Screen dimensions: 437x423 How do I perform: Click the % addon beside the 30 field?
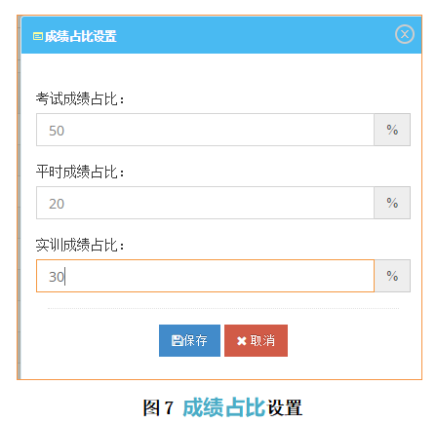tap(392, 276)
